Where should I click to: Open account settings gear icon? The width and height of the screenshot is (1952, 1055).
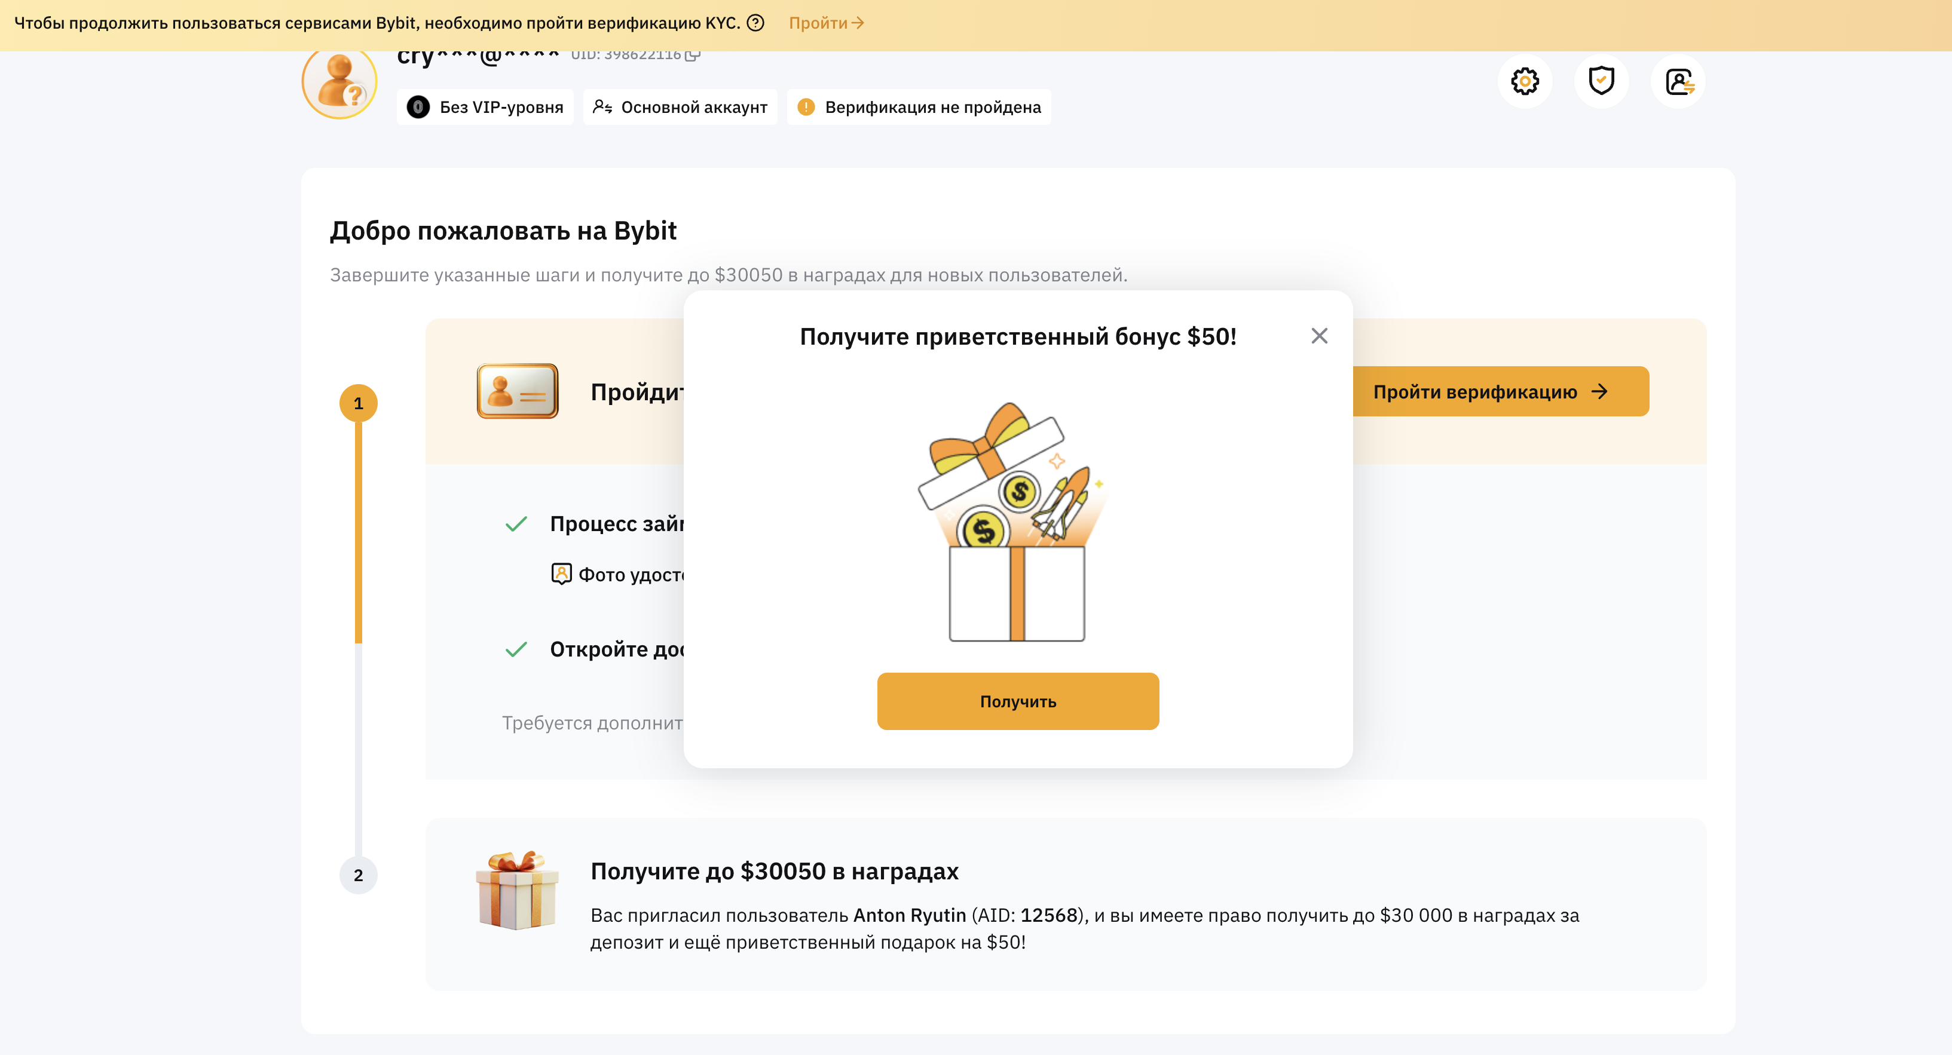(x=1525, y=81)
